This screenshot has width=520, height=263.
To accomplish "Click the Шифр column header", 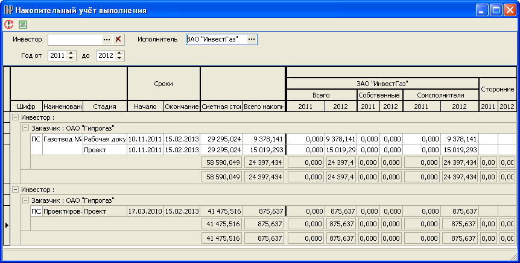I will (27, 107).
